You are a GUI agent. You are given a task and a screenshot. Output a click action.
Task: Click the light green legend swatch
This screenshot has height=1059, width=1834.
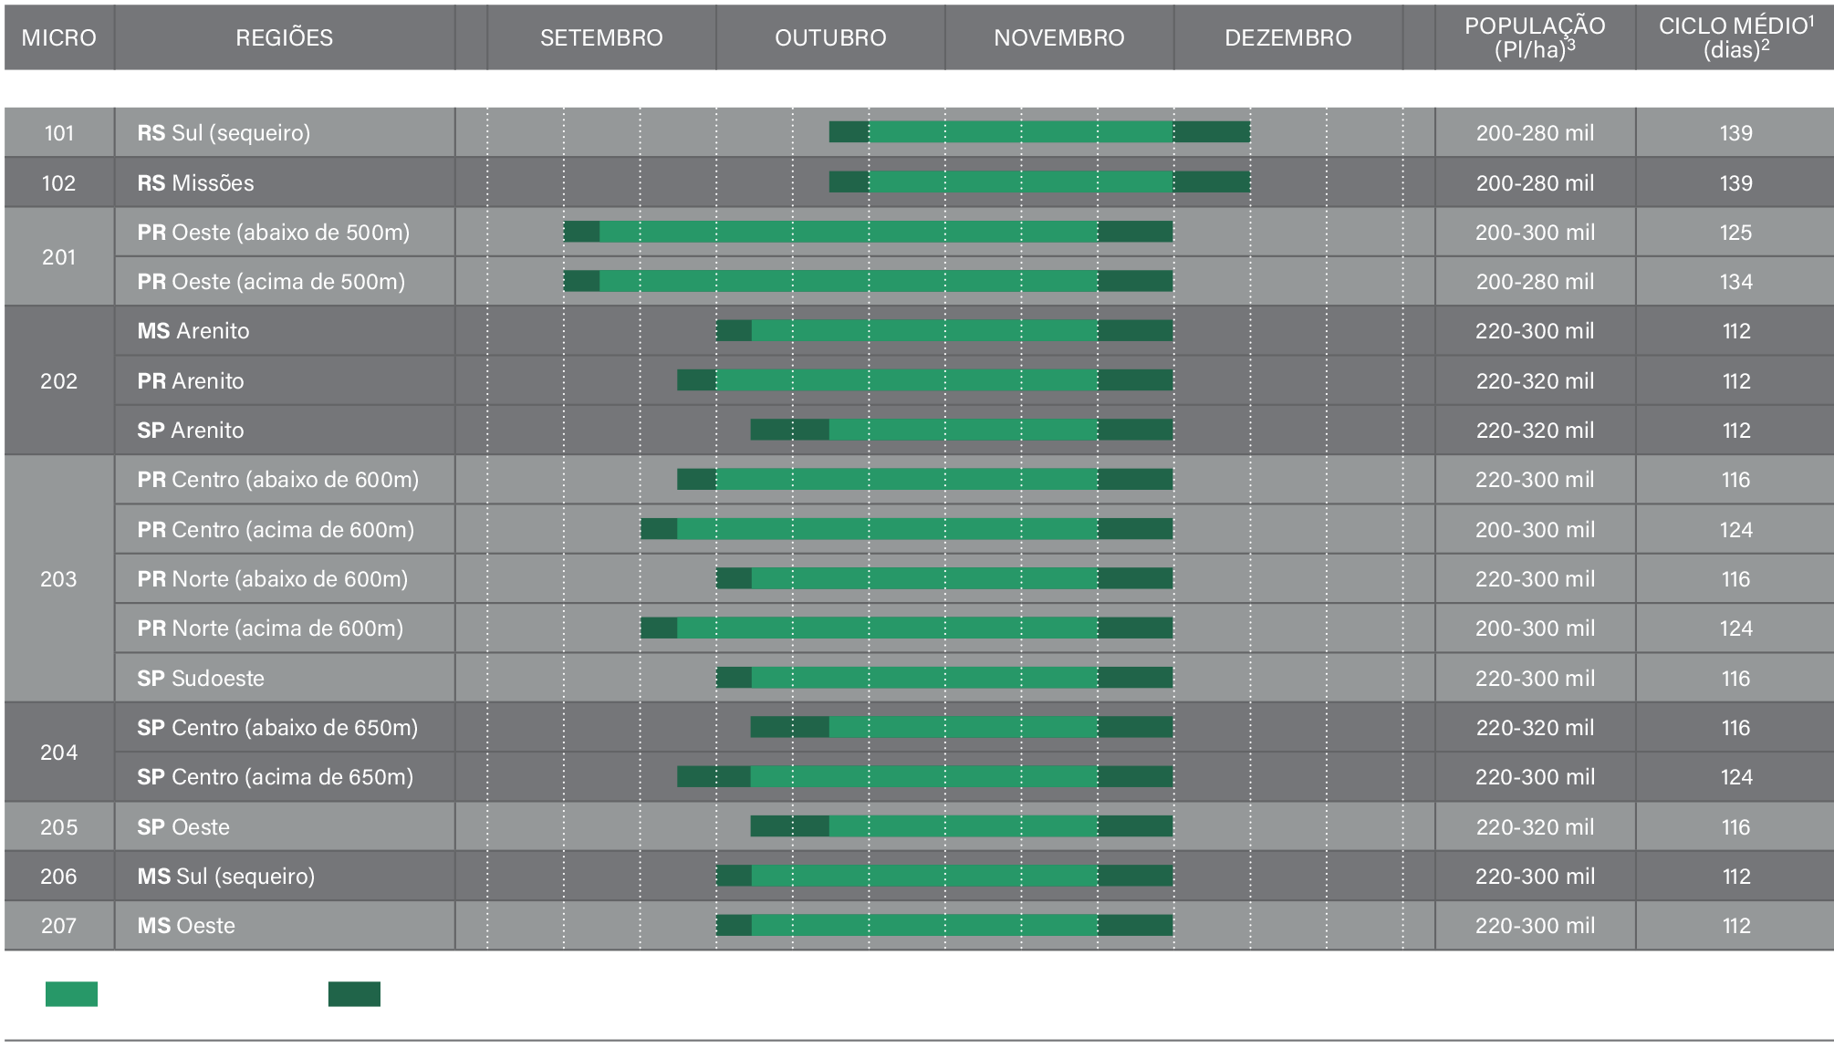(71, 994)
